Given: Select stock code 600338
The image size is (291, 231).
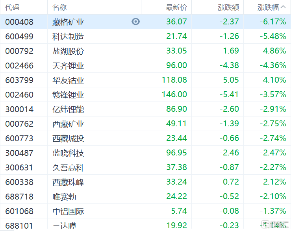Looking at the screenshot, I should point(19,182).
